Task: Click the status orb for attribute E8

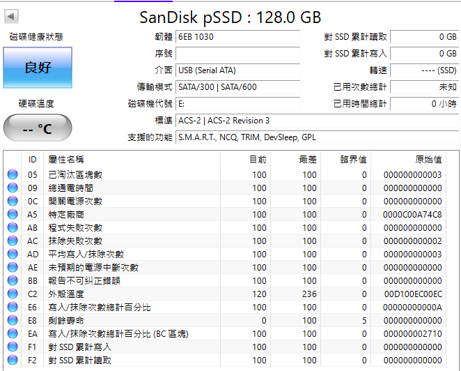Action: point(13,320)
